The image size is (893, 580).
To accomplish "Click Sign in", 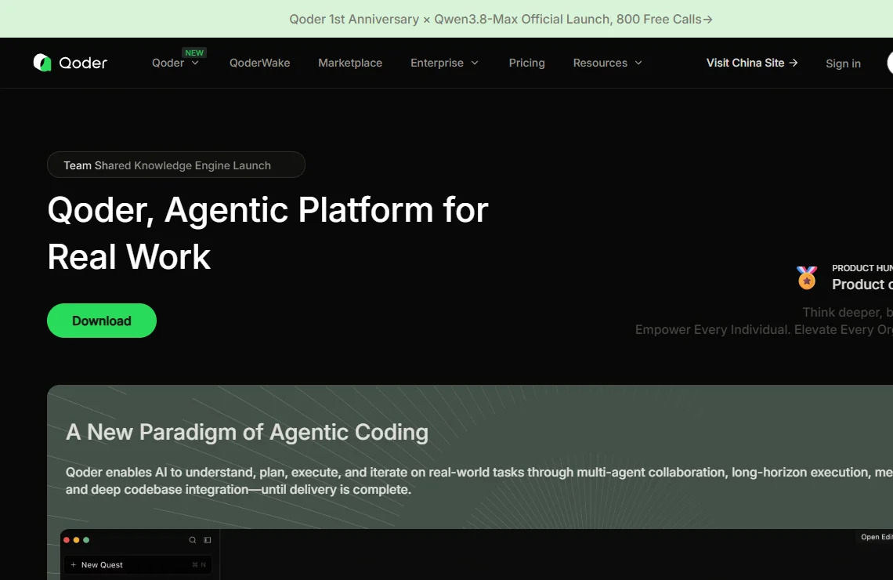I will 843,63.
